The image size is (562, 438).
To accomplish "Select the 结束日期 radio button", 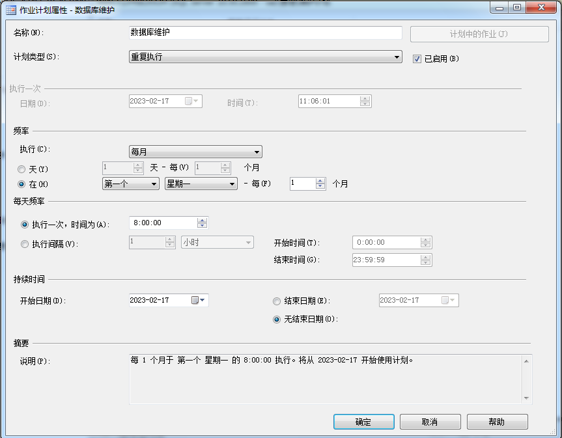I will point(277,301).
